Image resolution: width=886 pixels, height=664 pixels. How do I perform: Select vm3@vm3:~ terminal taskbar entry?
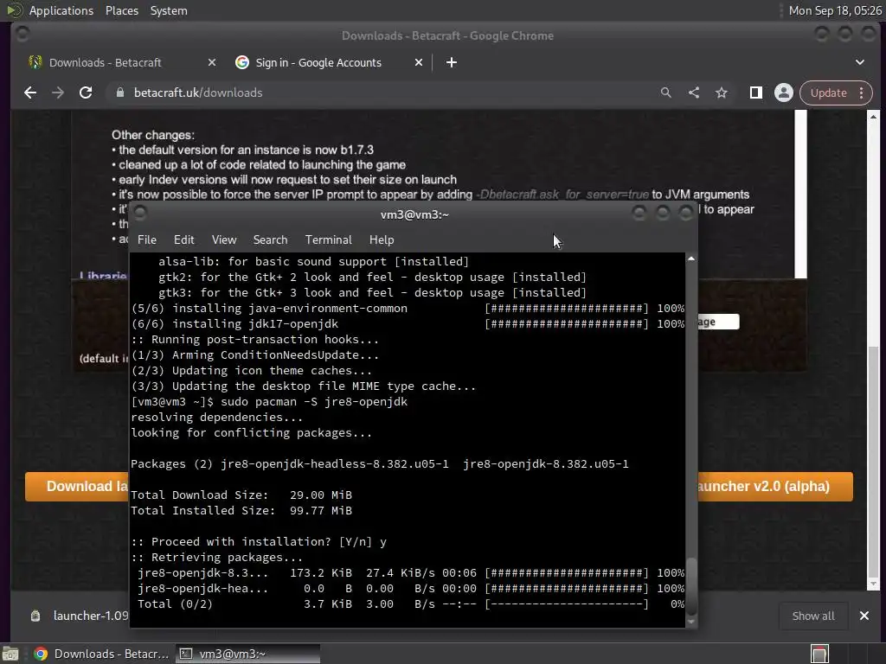(x=247, y=654)
